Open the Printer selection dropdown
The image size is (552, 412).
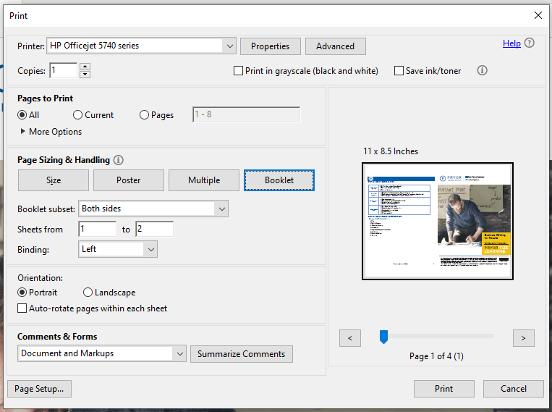[x=230, y=46]
